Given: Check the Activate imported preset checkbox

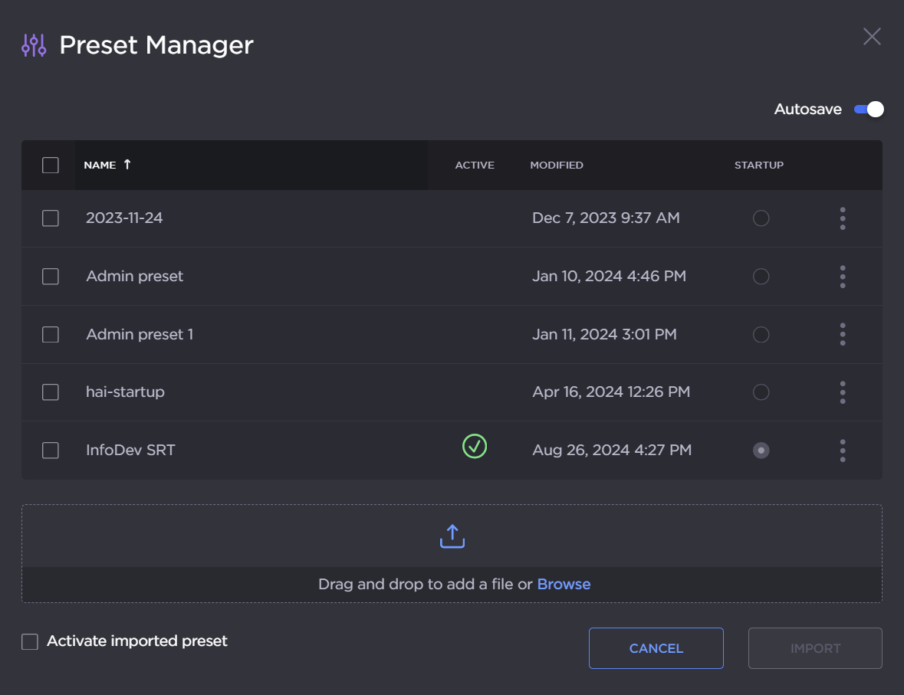Looking at the screenshot, I should tap(30, 641).
